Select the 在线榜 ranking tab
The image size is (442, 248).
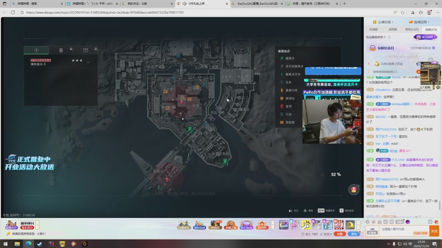[373, 29]
